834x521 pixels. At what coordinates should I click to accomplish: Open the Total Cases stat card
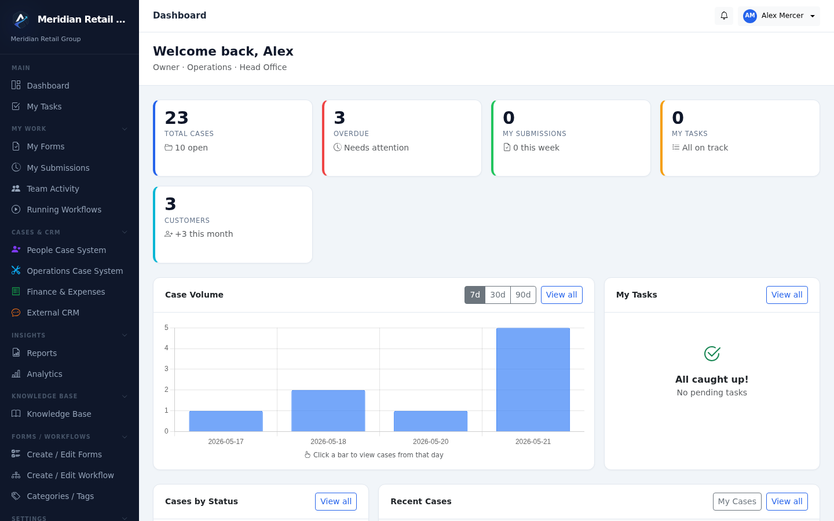[x=233, y=138]
